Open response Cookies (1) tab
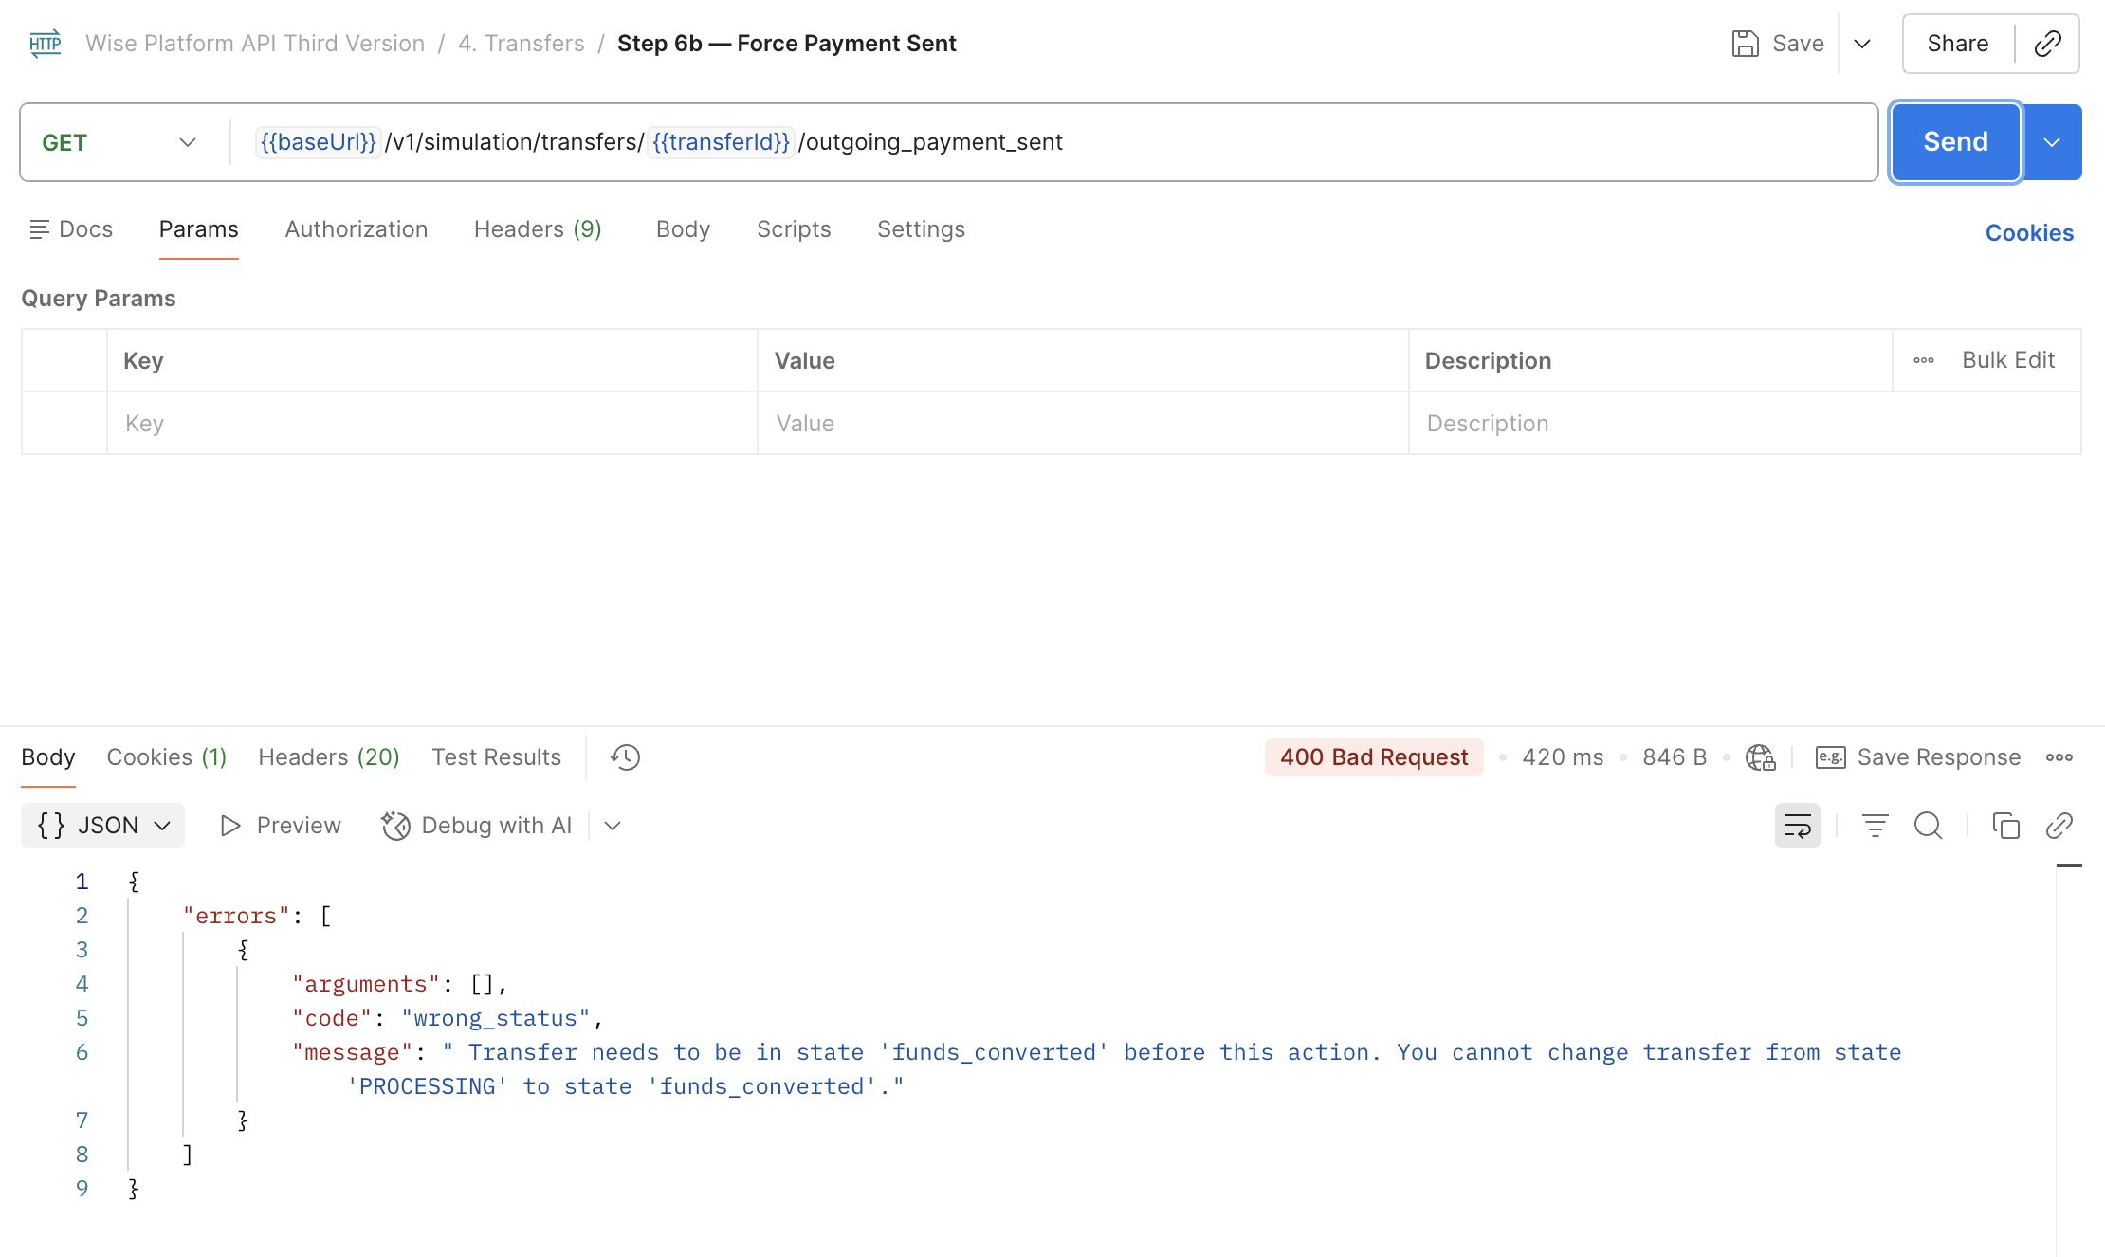Screen dimensions: 2105x1257 coord(167,757)
